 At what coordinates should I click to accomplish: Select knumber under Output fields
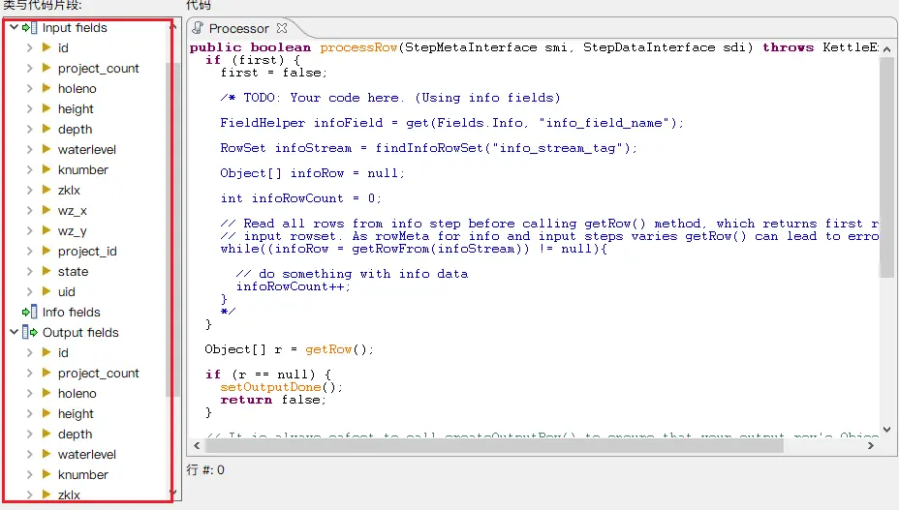click(82, 475)
